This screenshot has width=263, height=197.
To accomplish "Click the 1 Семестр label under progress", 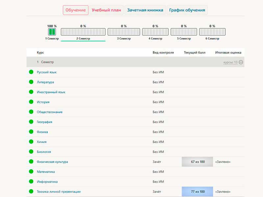I will [52, 38].
